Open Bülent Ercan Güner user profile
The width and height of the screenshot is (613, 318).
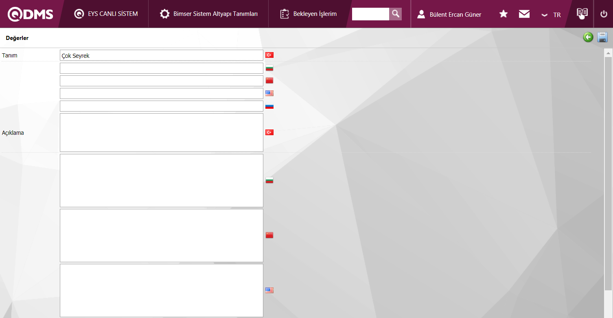[x=449, y=14]
